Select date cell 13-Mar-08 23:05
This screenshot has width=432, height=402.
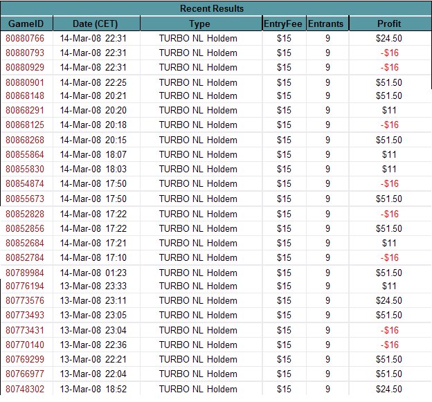93,316
